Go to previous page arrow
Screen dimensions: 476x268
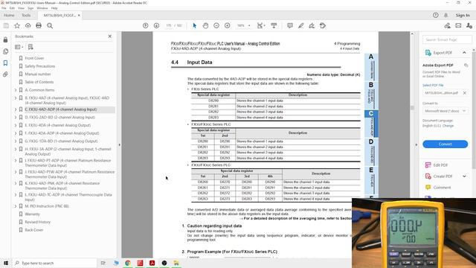coord(146,26)
